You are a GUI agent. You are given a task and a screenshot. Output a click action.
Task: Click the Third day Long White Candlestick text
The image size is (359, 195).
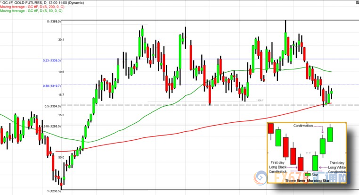(337, 167)
